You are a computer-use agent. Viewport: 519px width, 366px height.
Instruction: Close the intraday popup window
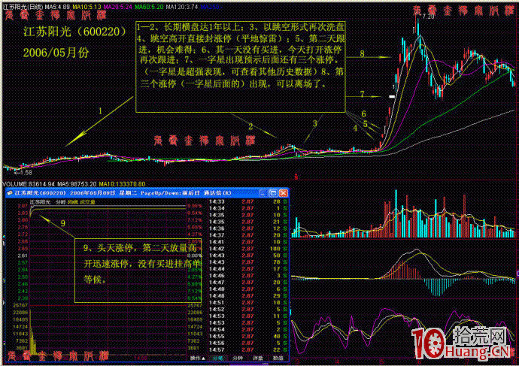(x=284, y=192)
